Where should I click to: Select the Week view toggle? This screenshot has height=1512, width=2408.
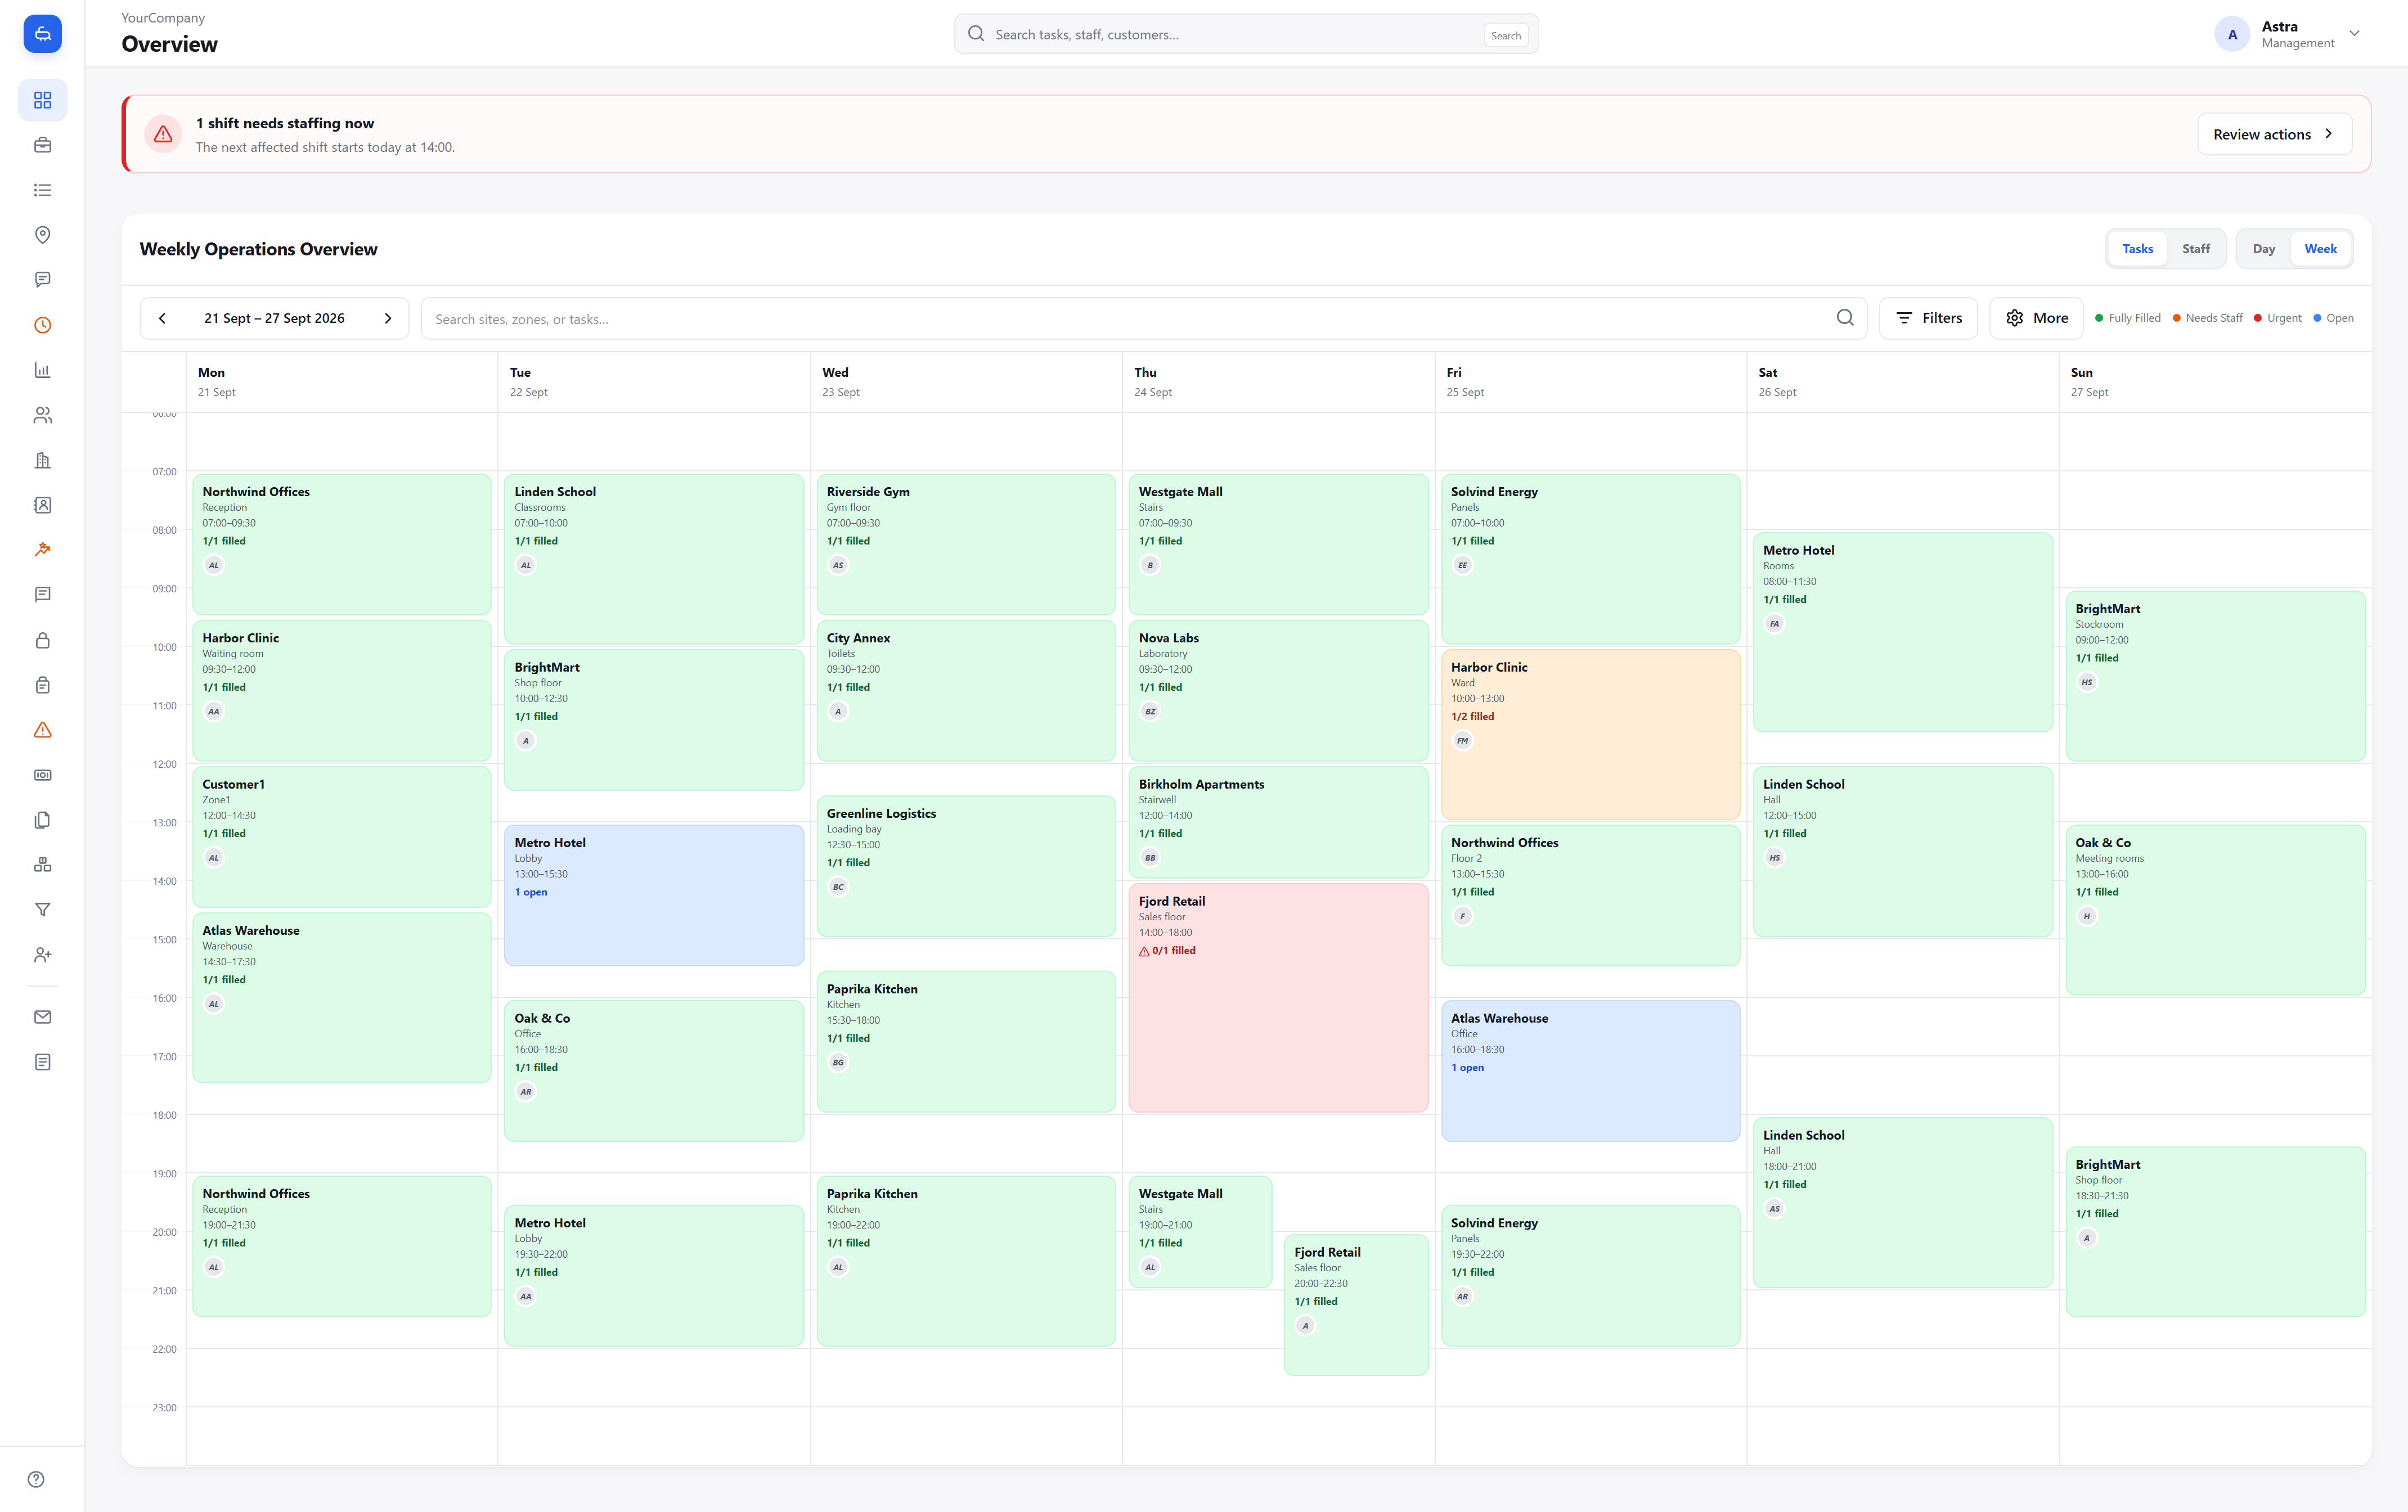[x=2320, y=249]
